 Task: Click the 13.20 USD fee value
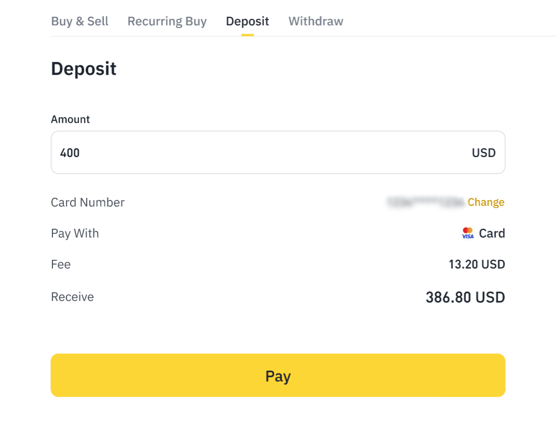click(x=476, y=265)
